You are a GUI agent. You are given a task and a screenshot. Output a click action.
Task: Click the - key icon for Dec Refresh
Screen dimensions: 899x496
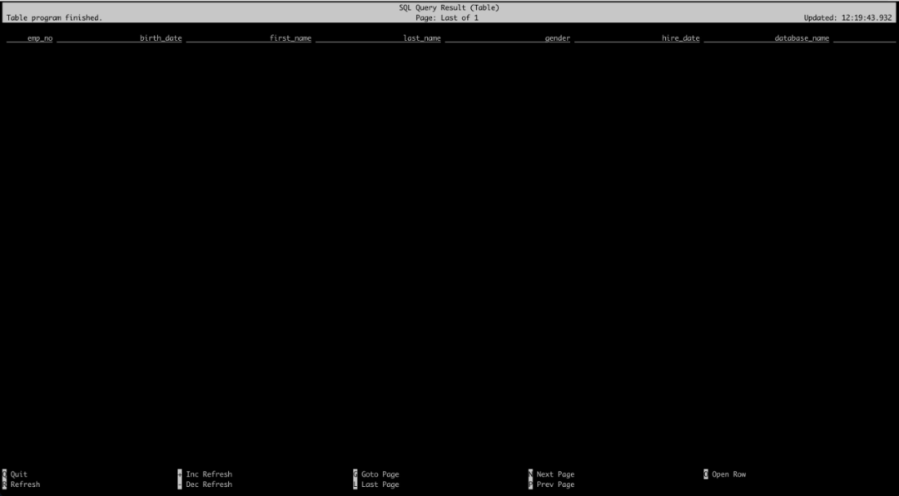pyautogui.click(x=180, y=484)
